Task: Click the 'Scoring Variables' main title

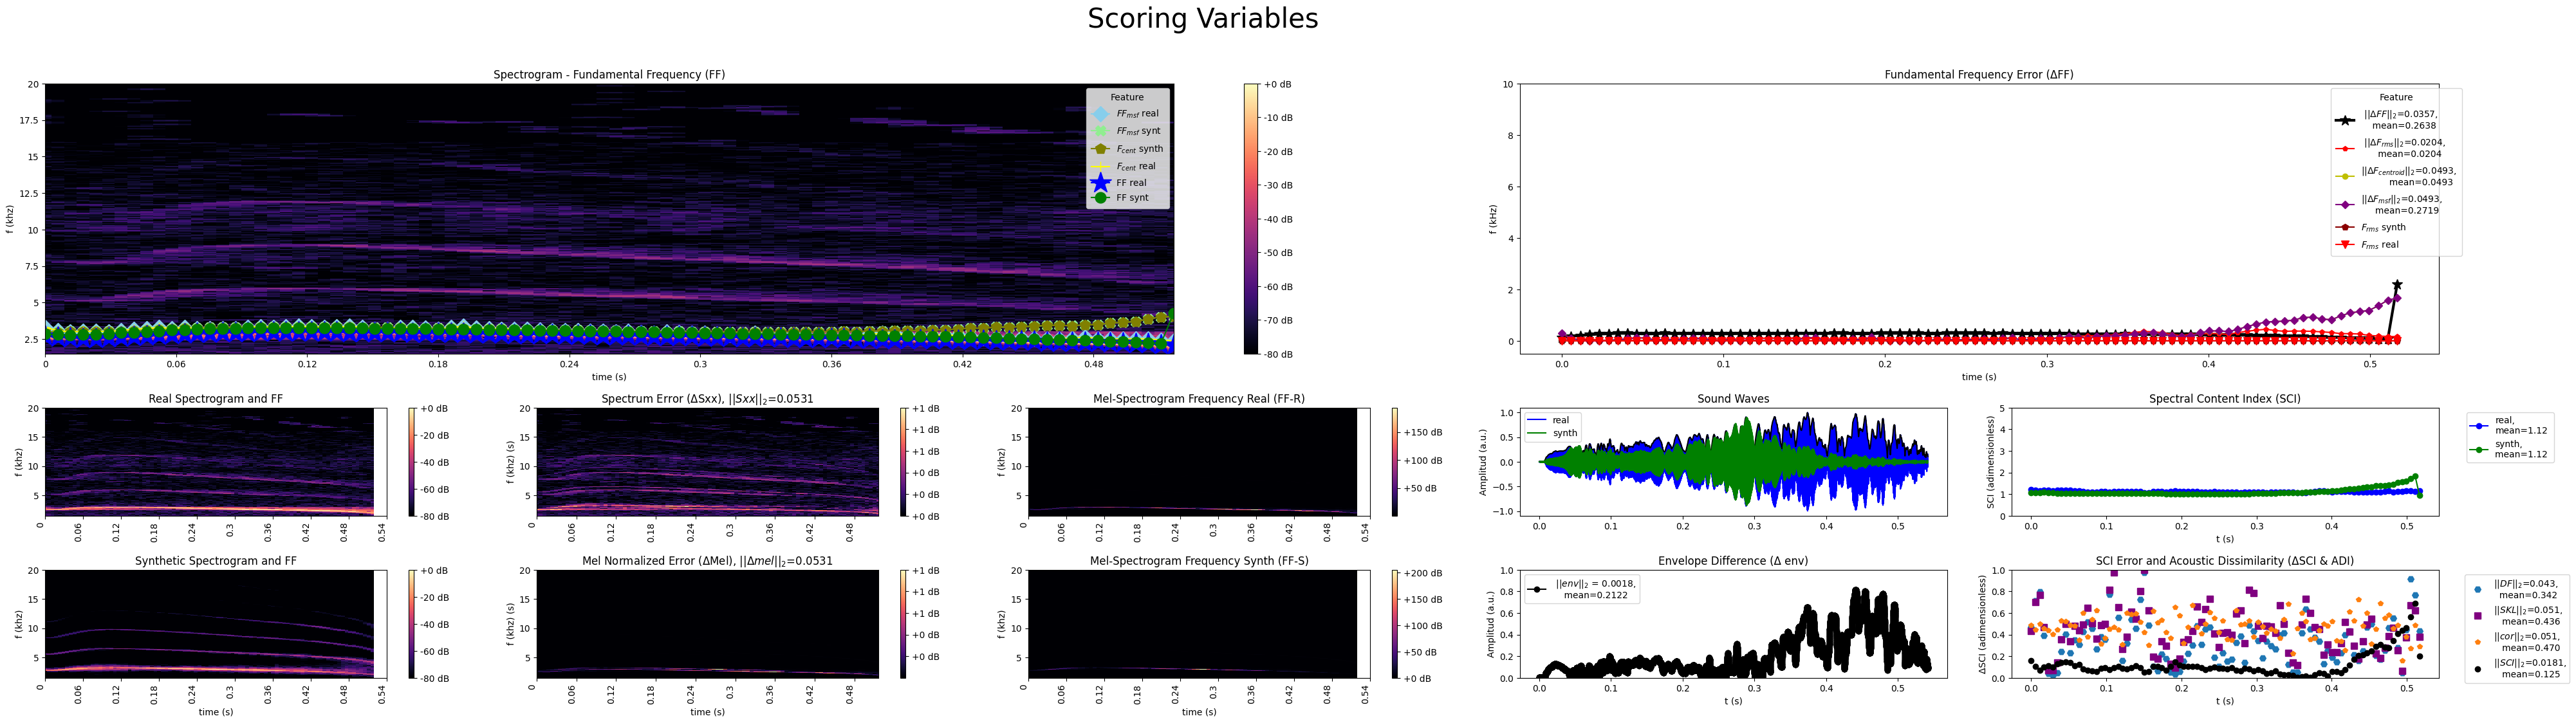Action: pyautogui.click(x=1202, y=19)
